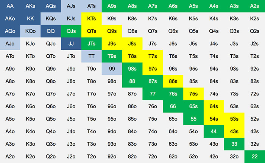Click the yellow 86s cell
This screenshot has width=265, height=163.
point(173,81)
